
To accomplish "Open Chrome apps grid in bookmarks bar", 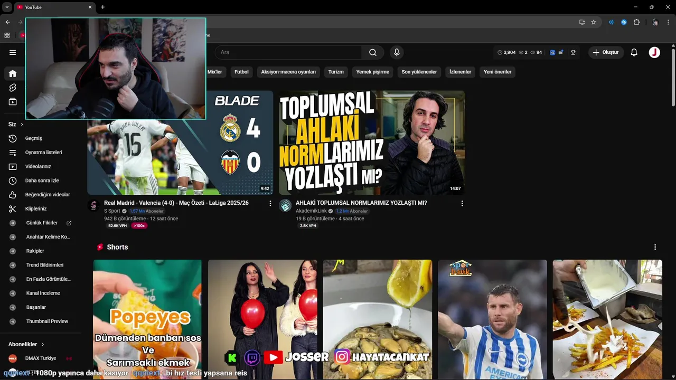I will click(7, 35).
